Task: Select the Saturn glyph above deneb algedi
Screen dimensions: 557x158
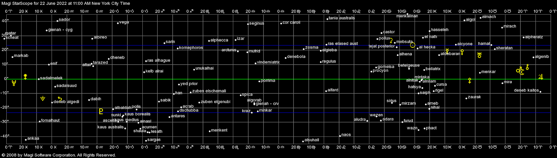Action: pos(60,100)
